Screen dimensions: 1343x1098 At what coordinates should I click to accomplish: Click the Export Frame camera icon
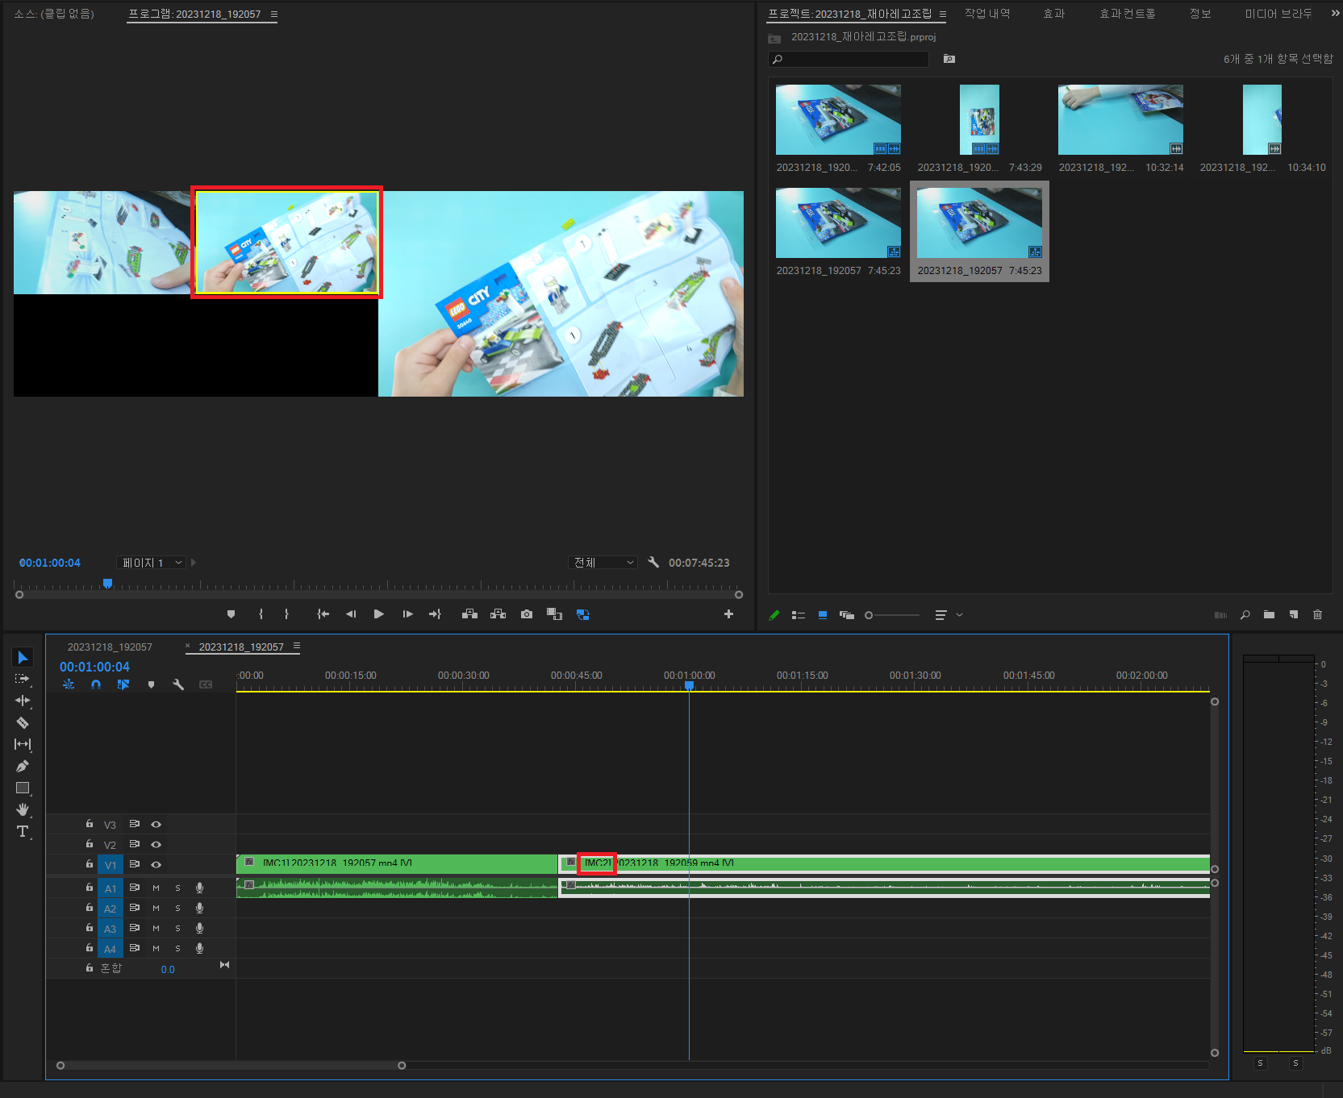click(x=527, y=614)
